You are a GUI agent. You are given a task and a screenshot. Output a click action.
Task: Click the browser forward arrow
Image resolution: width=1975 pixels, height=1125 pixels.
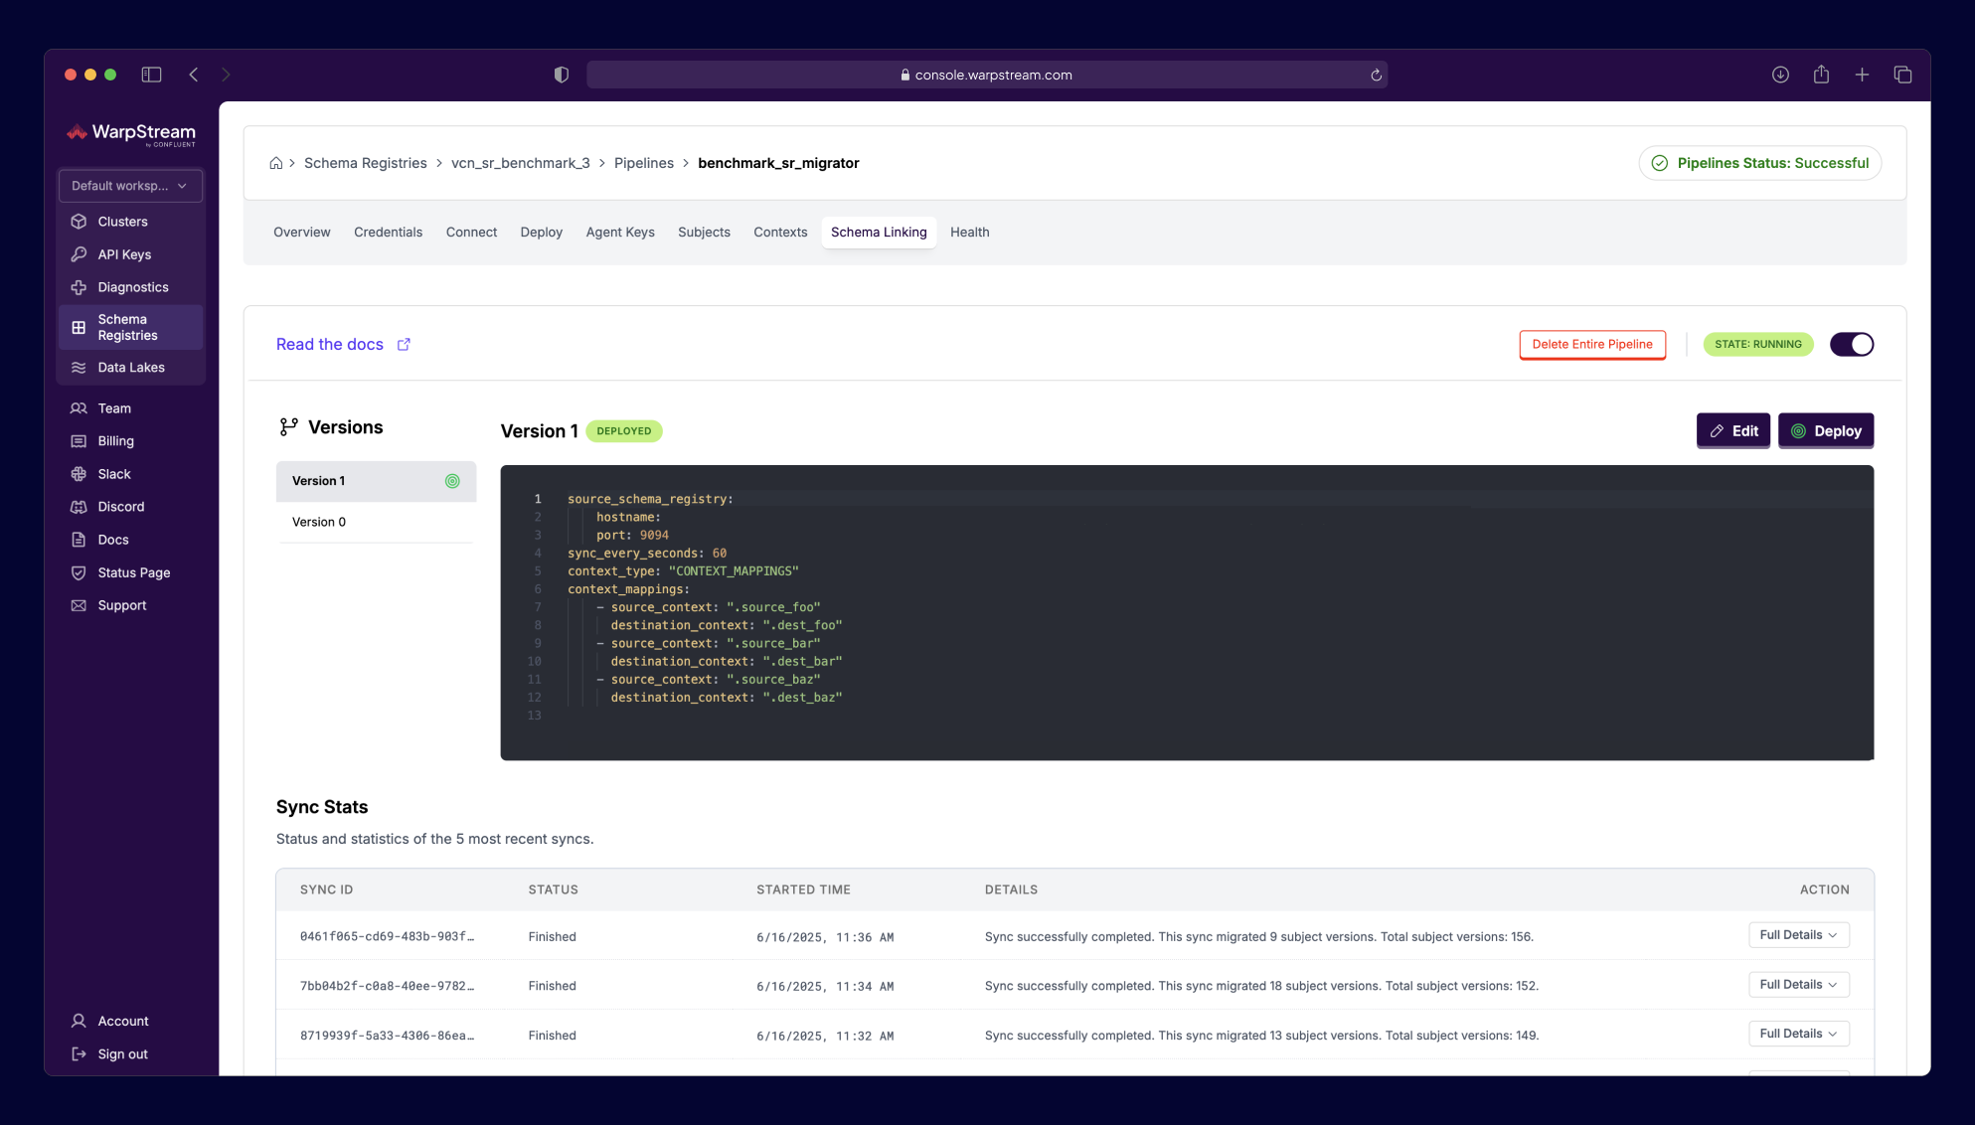226,75
